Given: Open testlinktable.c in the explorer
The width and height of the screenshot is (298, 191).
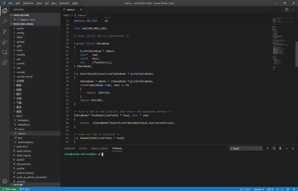Looking at the screenshot, I should [x=26, y=142].
